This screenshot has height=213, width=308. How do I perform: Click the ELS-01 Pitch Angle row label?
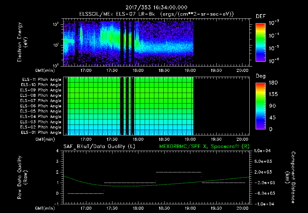[x=41, y=132]
